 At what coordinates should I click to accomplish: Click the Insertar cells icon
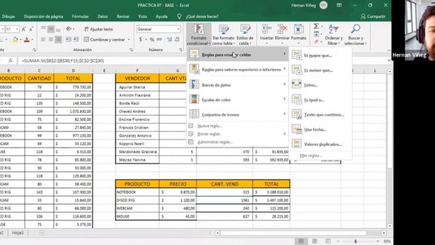point(266,29)
